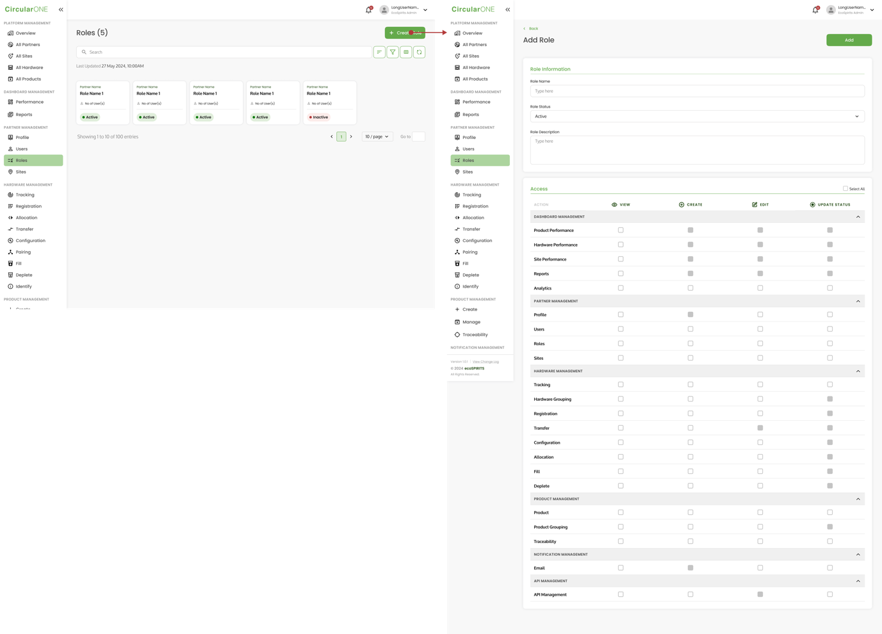Collapse the sidebar on the Roles list screen
882x634 pixels.
(61, 10)
